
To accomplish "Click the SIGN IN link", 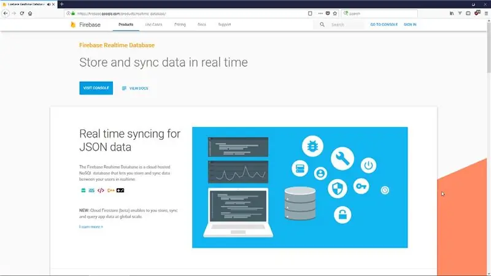I will point(410,25).
